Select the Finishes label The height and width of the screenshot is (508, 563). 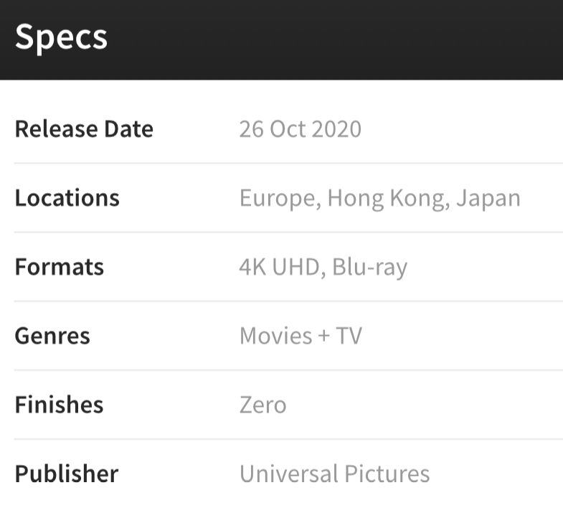tap(59, 405)
